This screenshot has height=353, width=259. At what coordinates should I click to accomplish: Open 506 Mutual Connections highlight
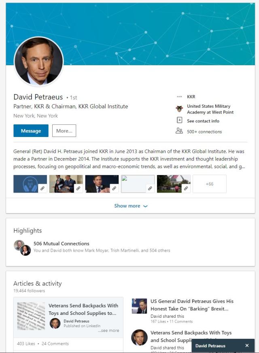(x=61, y=244)
